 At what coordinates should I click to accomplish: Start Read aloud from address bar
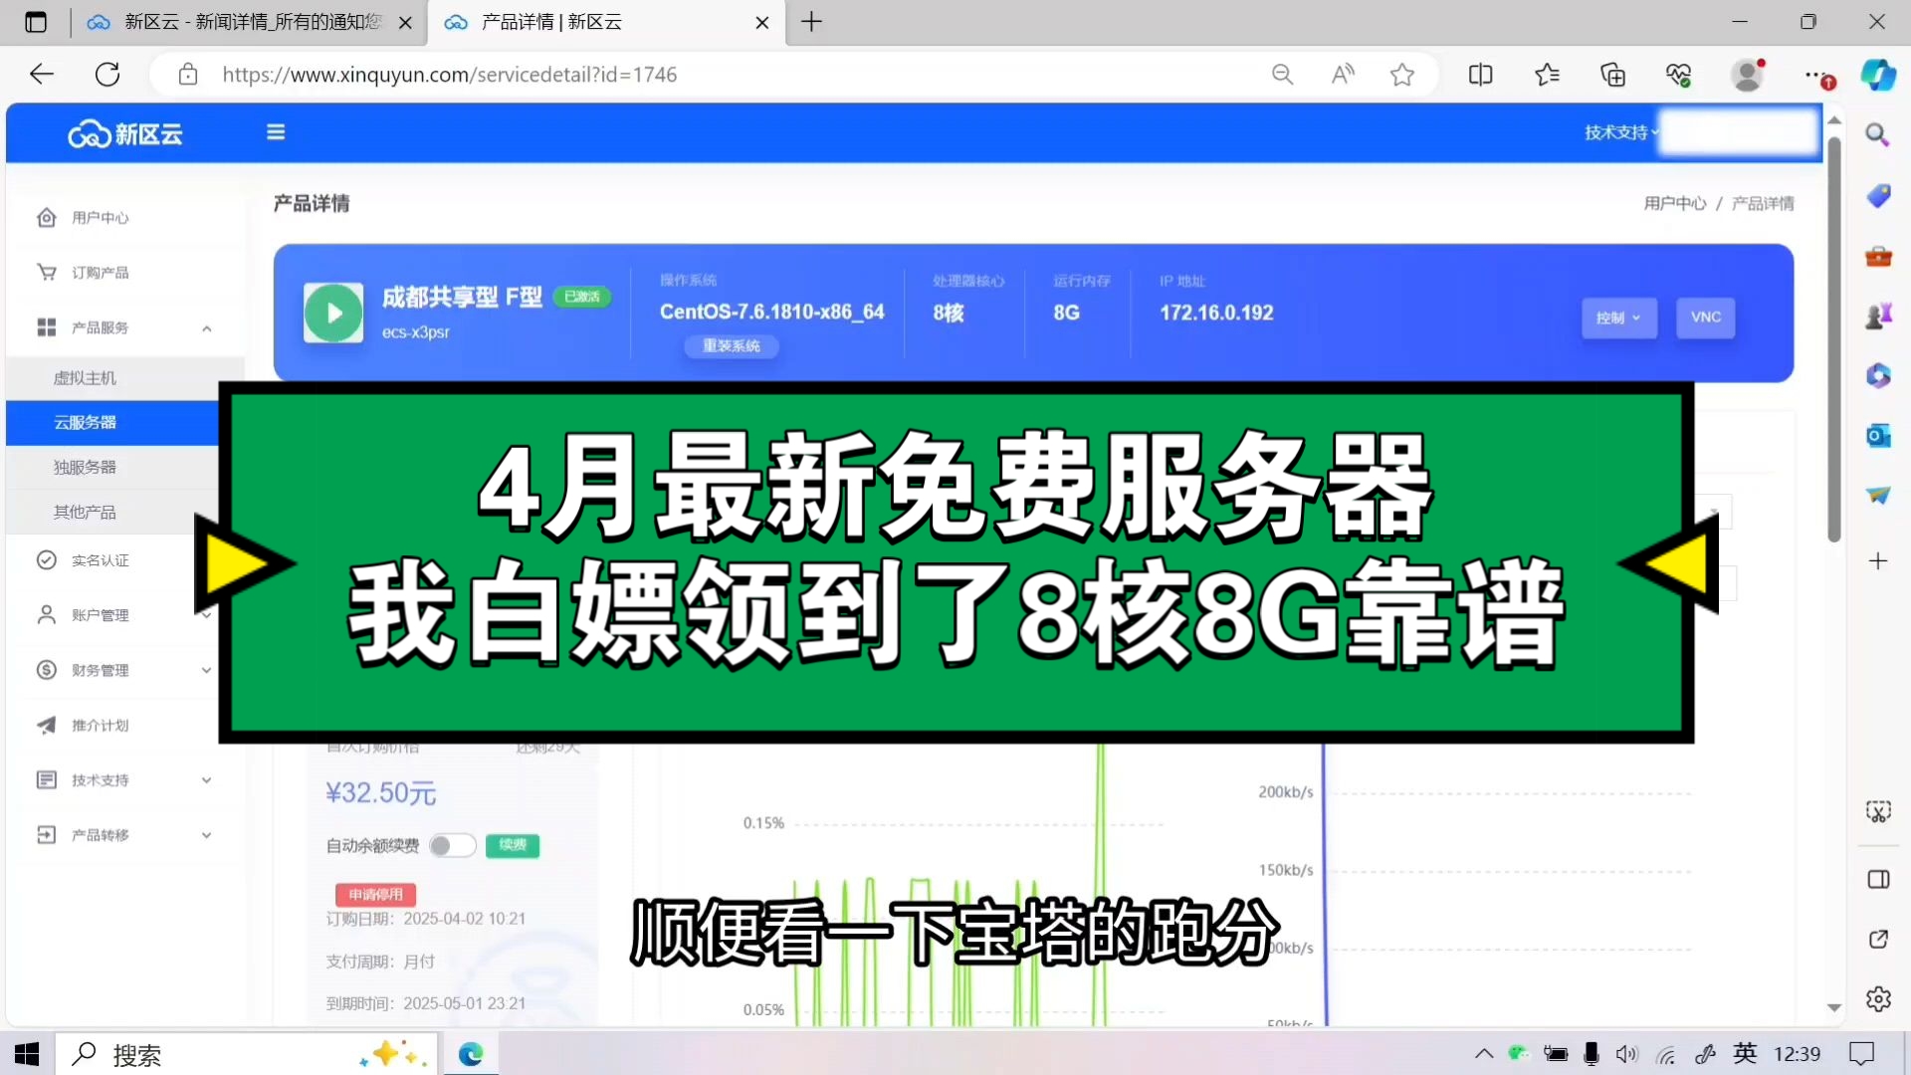1343,75
